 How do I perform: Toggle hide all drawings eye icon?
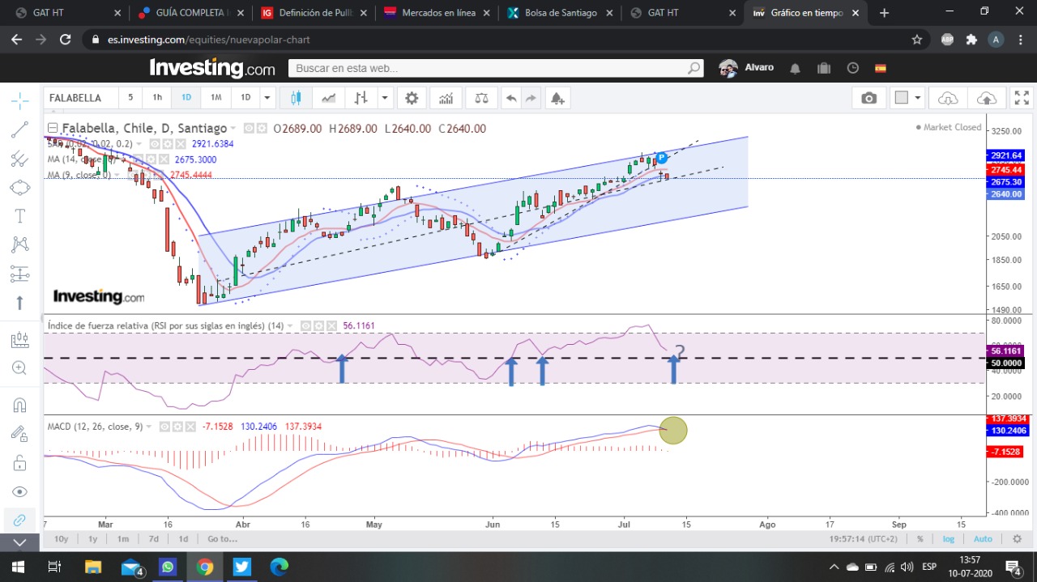(x=20, y=492)
